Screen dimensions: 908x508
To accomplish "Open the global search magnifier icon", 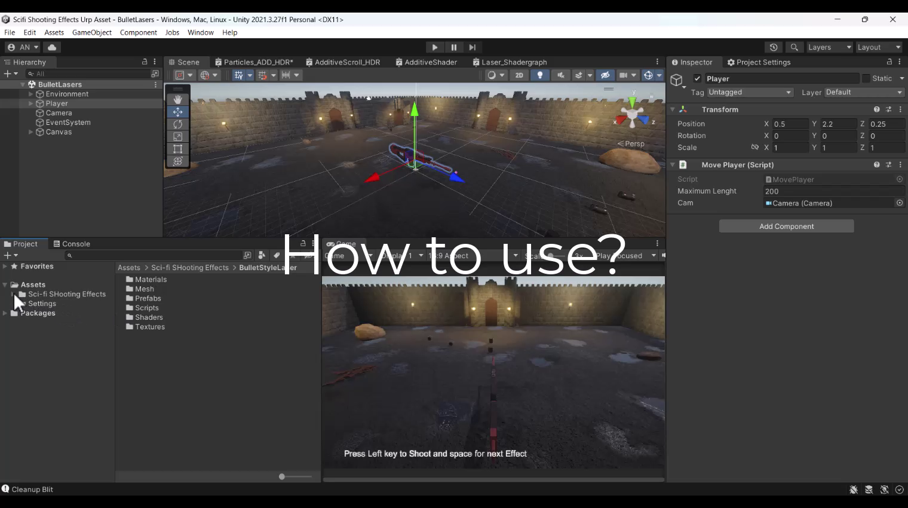I will point(794,47).
